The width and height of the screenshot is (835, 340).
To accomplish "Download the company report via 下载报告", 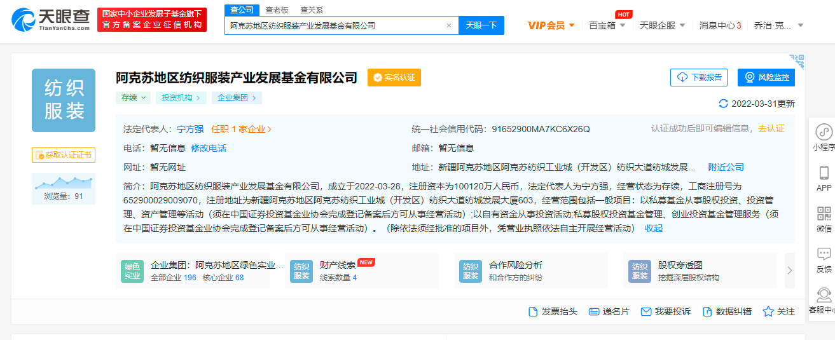I will pyautogui.click(x=699, y=78).
